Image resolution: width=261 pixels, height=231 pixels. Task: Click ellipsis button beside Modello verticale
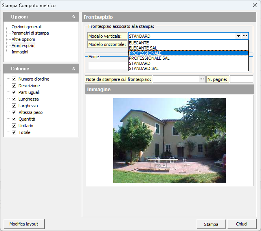pos(245,36)
